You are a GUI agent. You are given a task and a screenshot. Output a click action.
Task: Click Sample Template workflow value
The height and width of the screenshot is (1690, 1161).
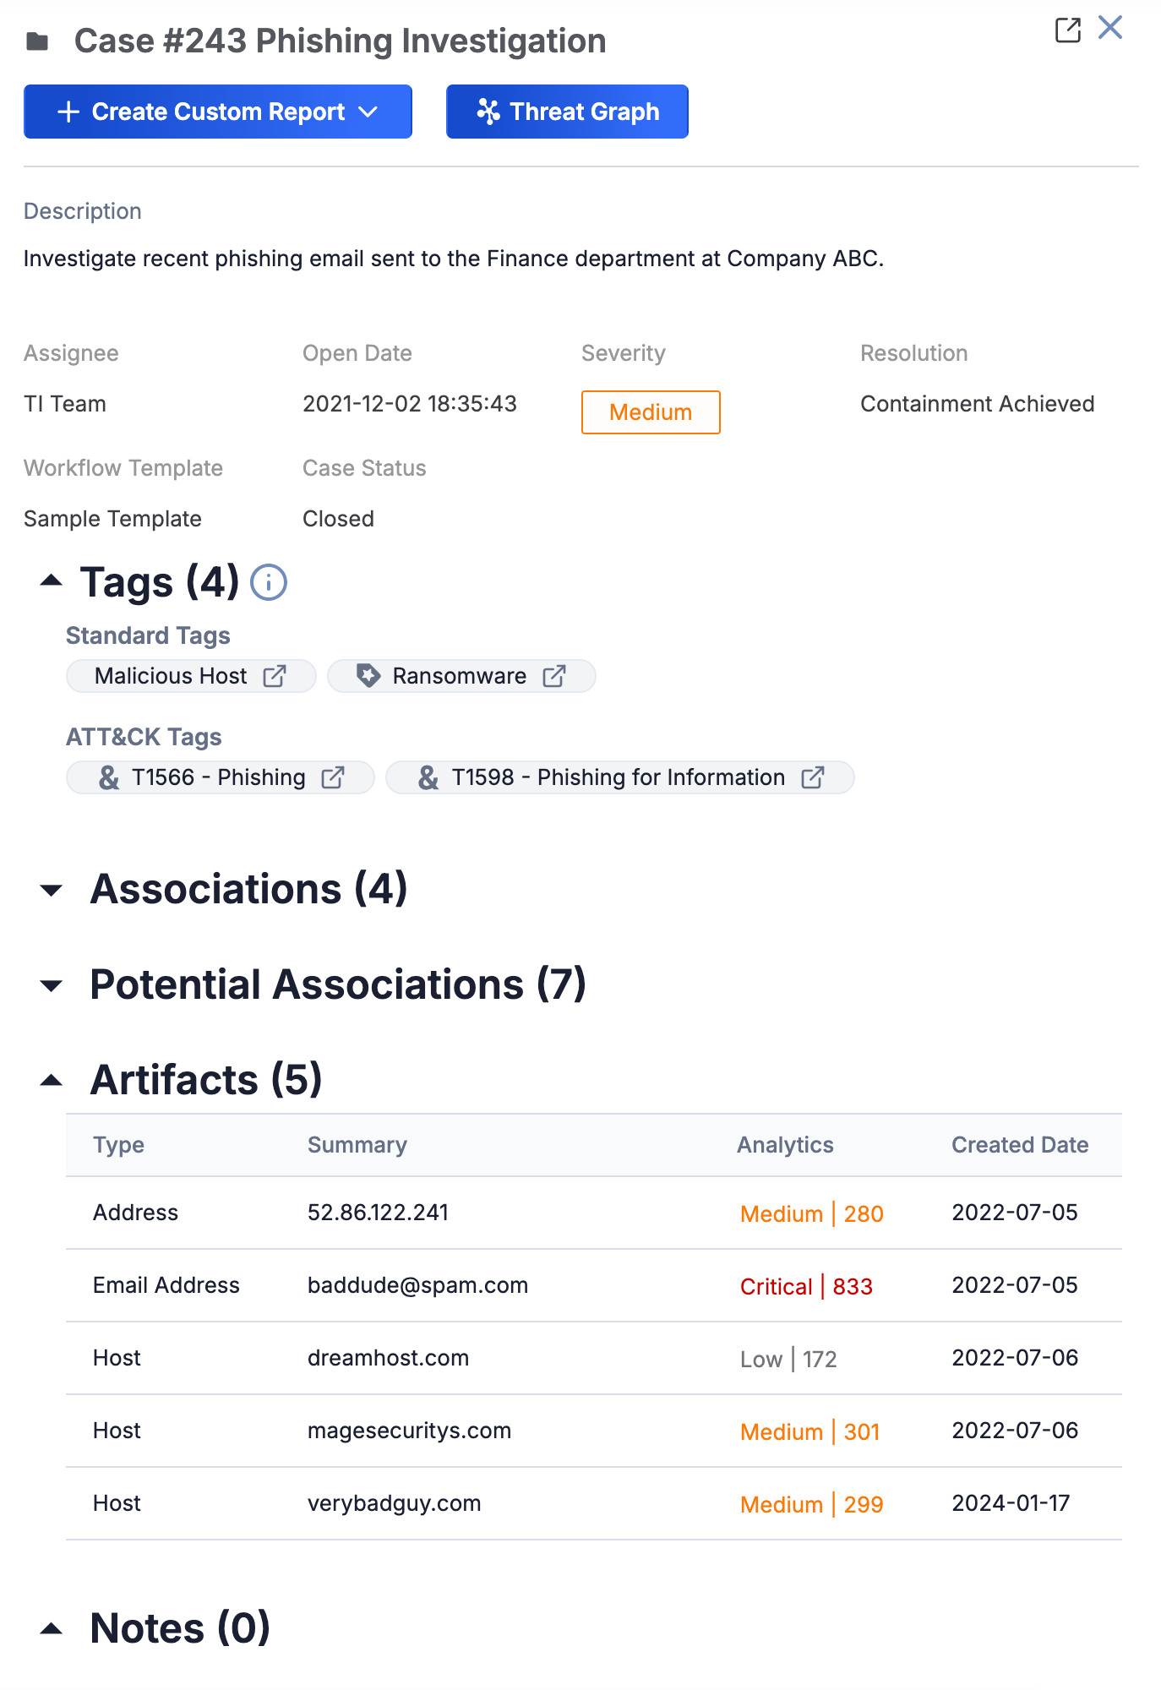(x=112, y=519)
